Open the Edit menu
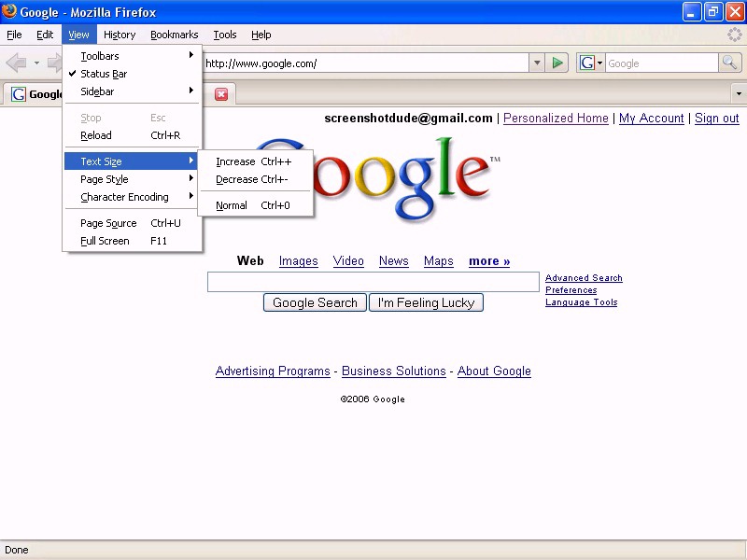This screenshot has width=747, height=560. (x=45, y=35)
